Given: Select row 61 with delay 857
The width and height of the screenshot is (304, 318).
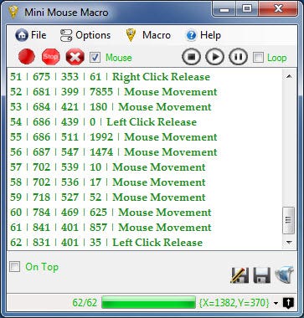Looking at the screenshot, I should pos(145,228).
